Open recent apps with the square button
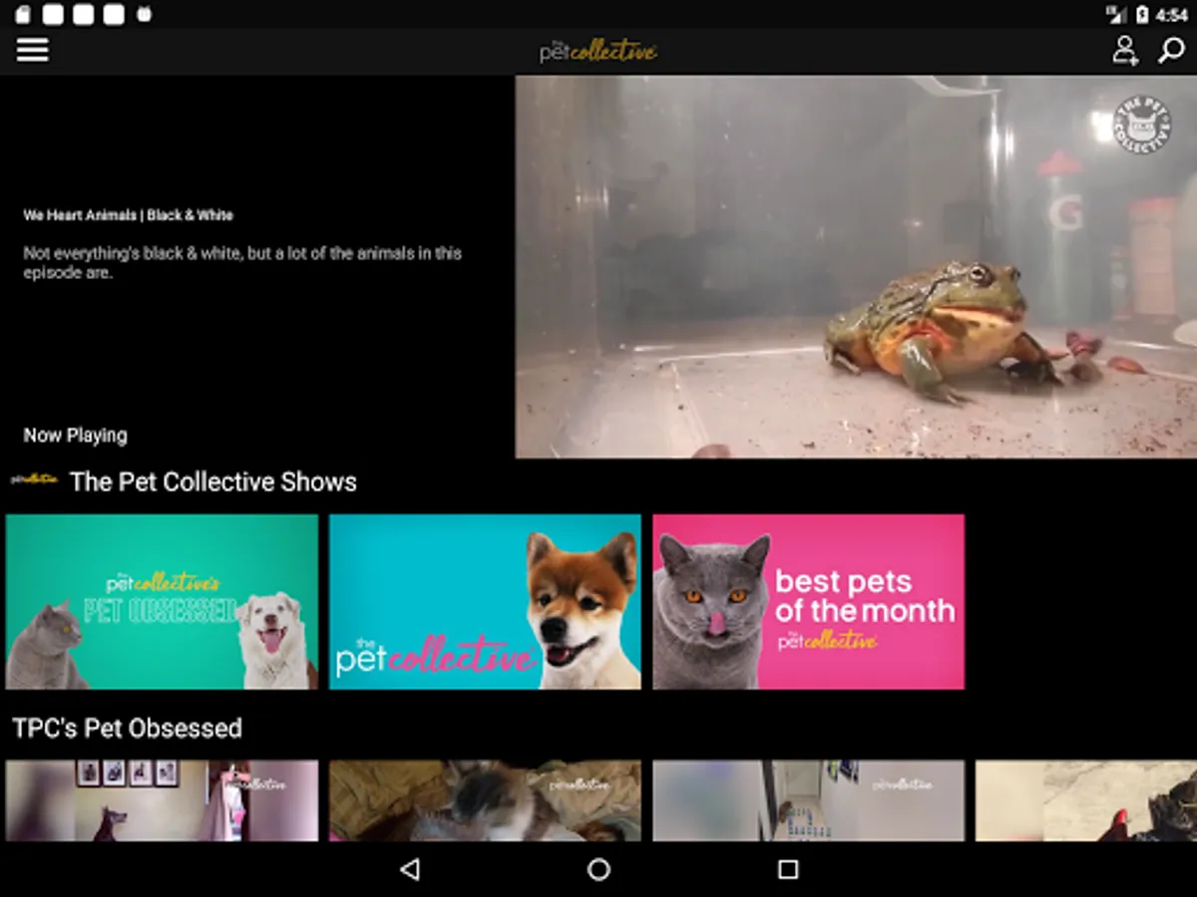Image resolution: width=1197 pixels, height=897 pixels. [x=788, y=869]
